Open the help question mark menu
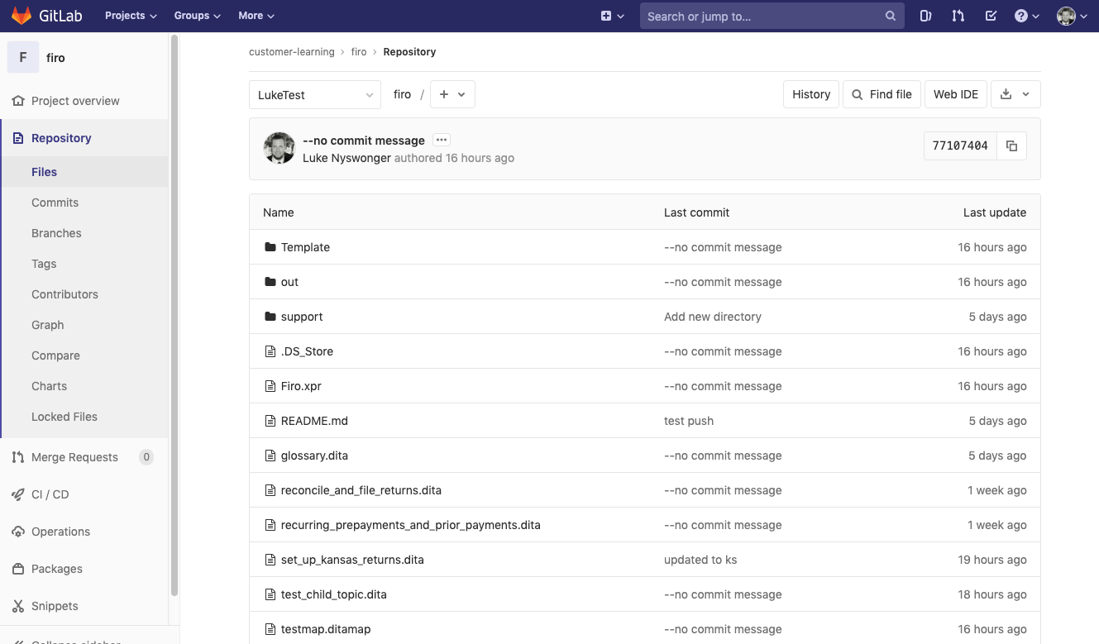Image resolution: width=1099 pixels, height=644 pixels. coord(1026,16)
